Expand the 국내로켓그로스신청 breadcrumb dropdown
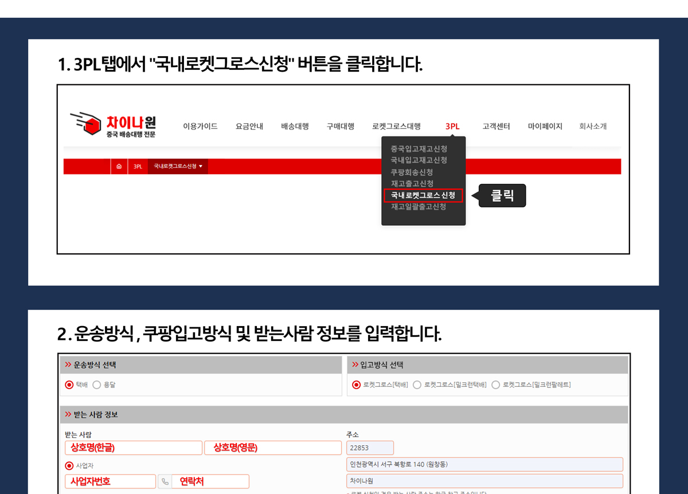 pyautogui.click(x=178, y=167)
